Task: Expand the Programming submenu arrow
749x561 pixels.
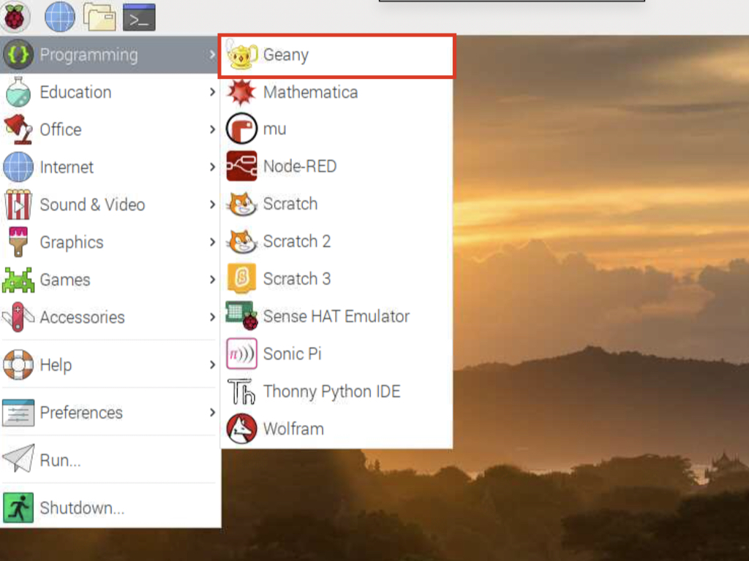Action: 212,55
